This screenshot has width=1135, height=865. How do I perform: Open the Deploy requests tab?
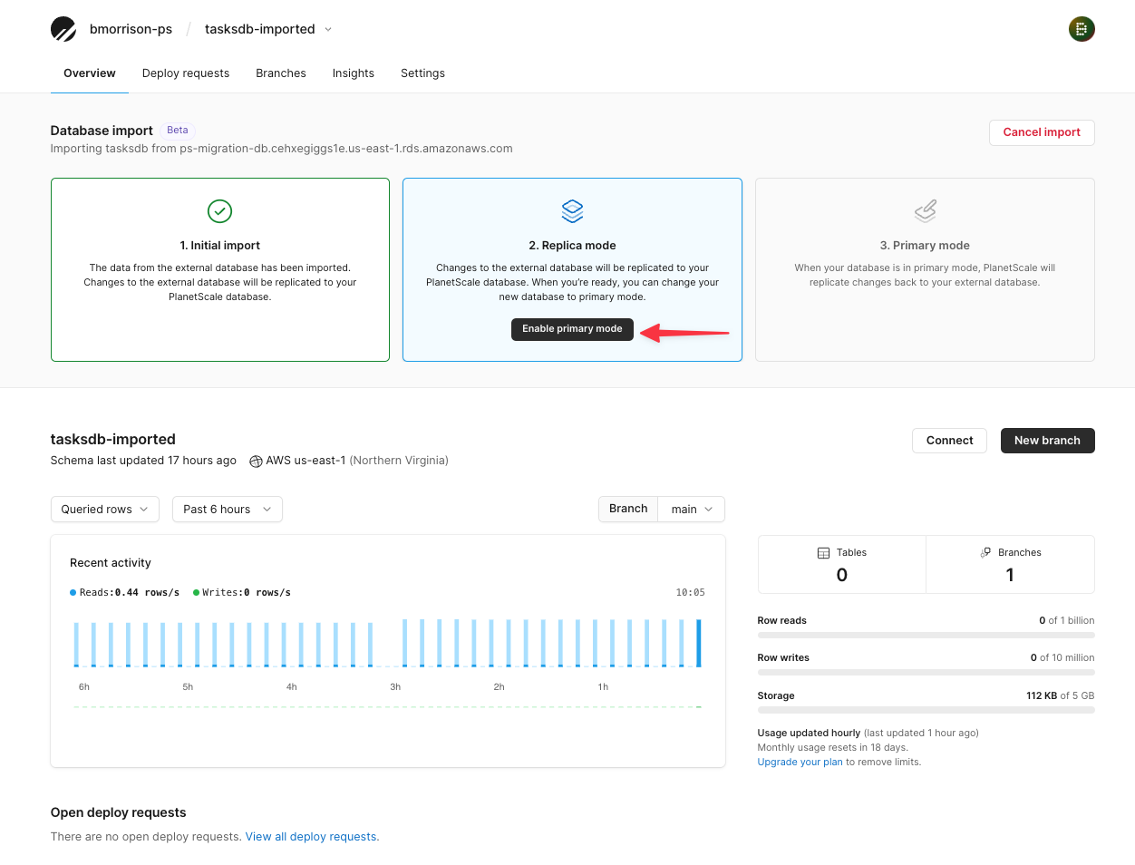point(186,73)
